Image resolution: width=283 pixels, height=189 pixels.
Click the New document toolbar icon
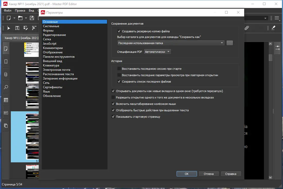(9, 18)
